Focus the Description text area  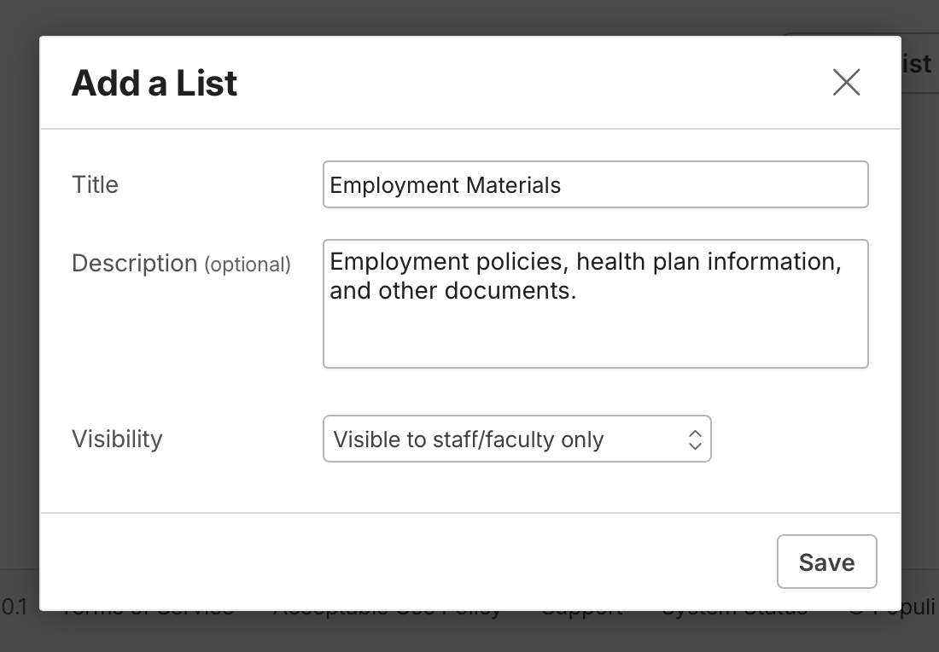595,304
